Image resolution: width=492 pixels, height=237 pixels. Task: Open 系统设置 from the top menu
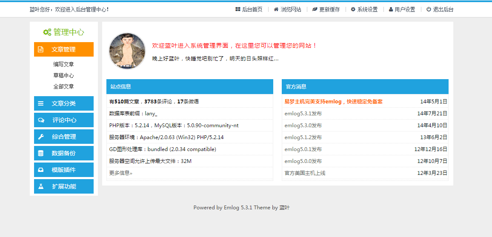point(364,9)
